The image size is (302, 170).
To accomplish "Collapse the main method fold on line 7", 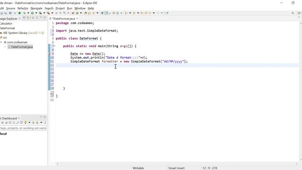I will click(x=55, y=46).
